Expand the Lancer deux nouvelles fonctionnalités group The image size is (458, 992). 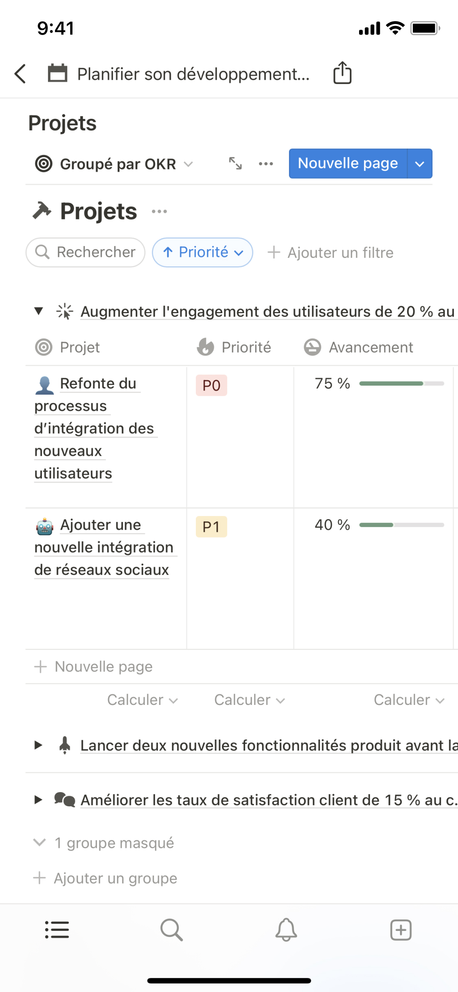(39, 745)
